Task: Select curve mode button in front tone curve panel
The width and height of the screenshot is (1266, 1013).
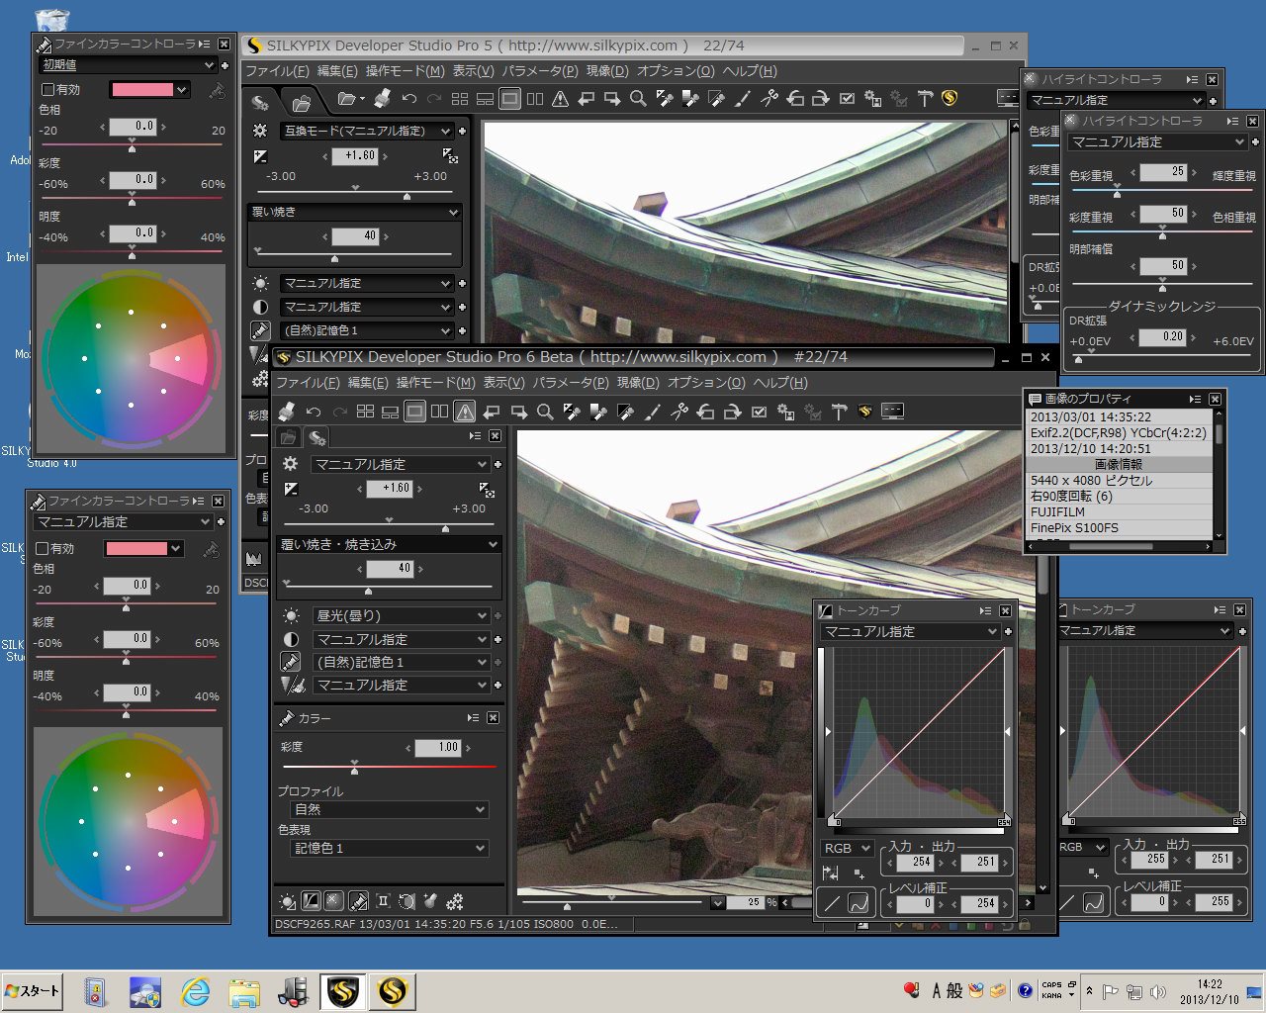Action: click(859, 902)
